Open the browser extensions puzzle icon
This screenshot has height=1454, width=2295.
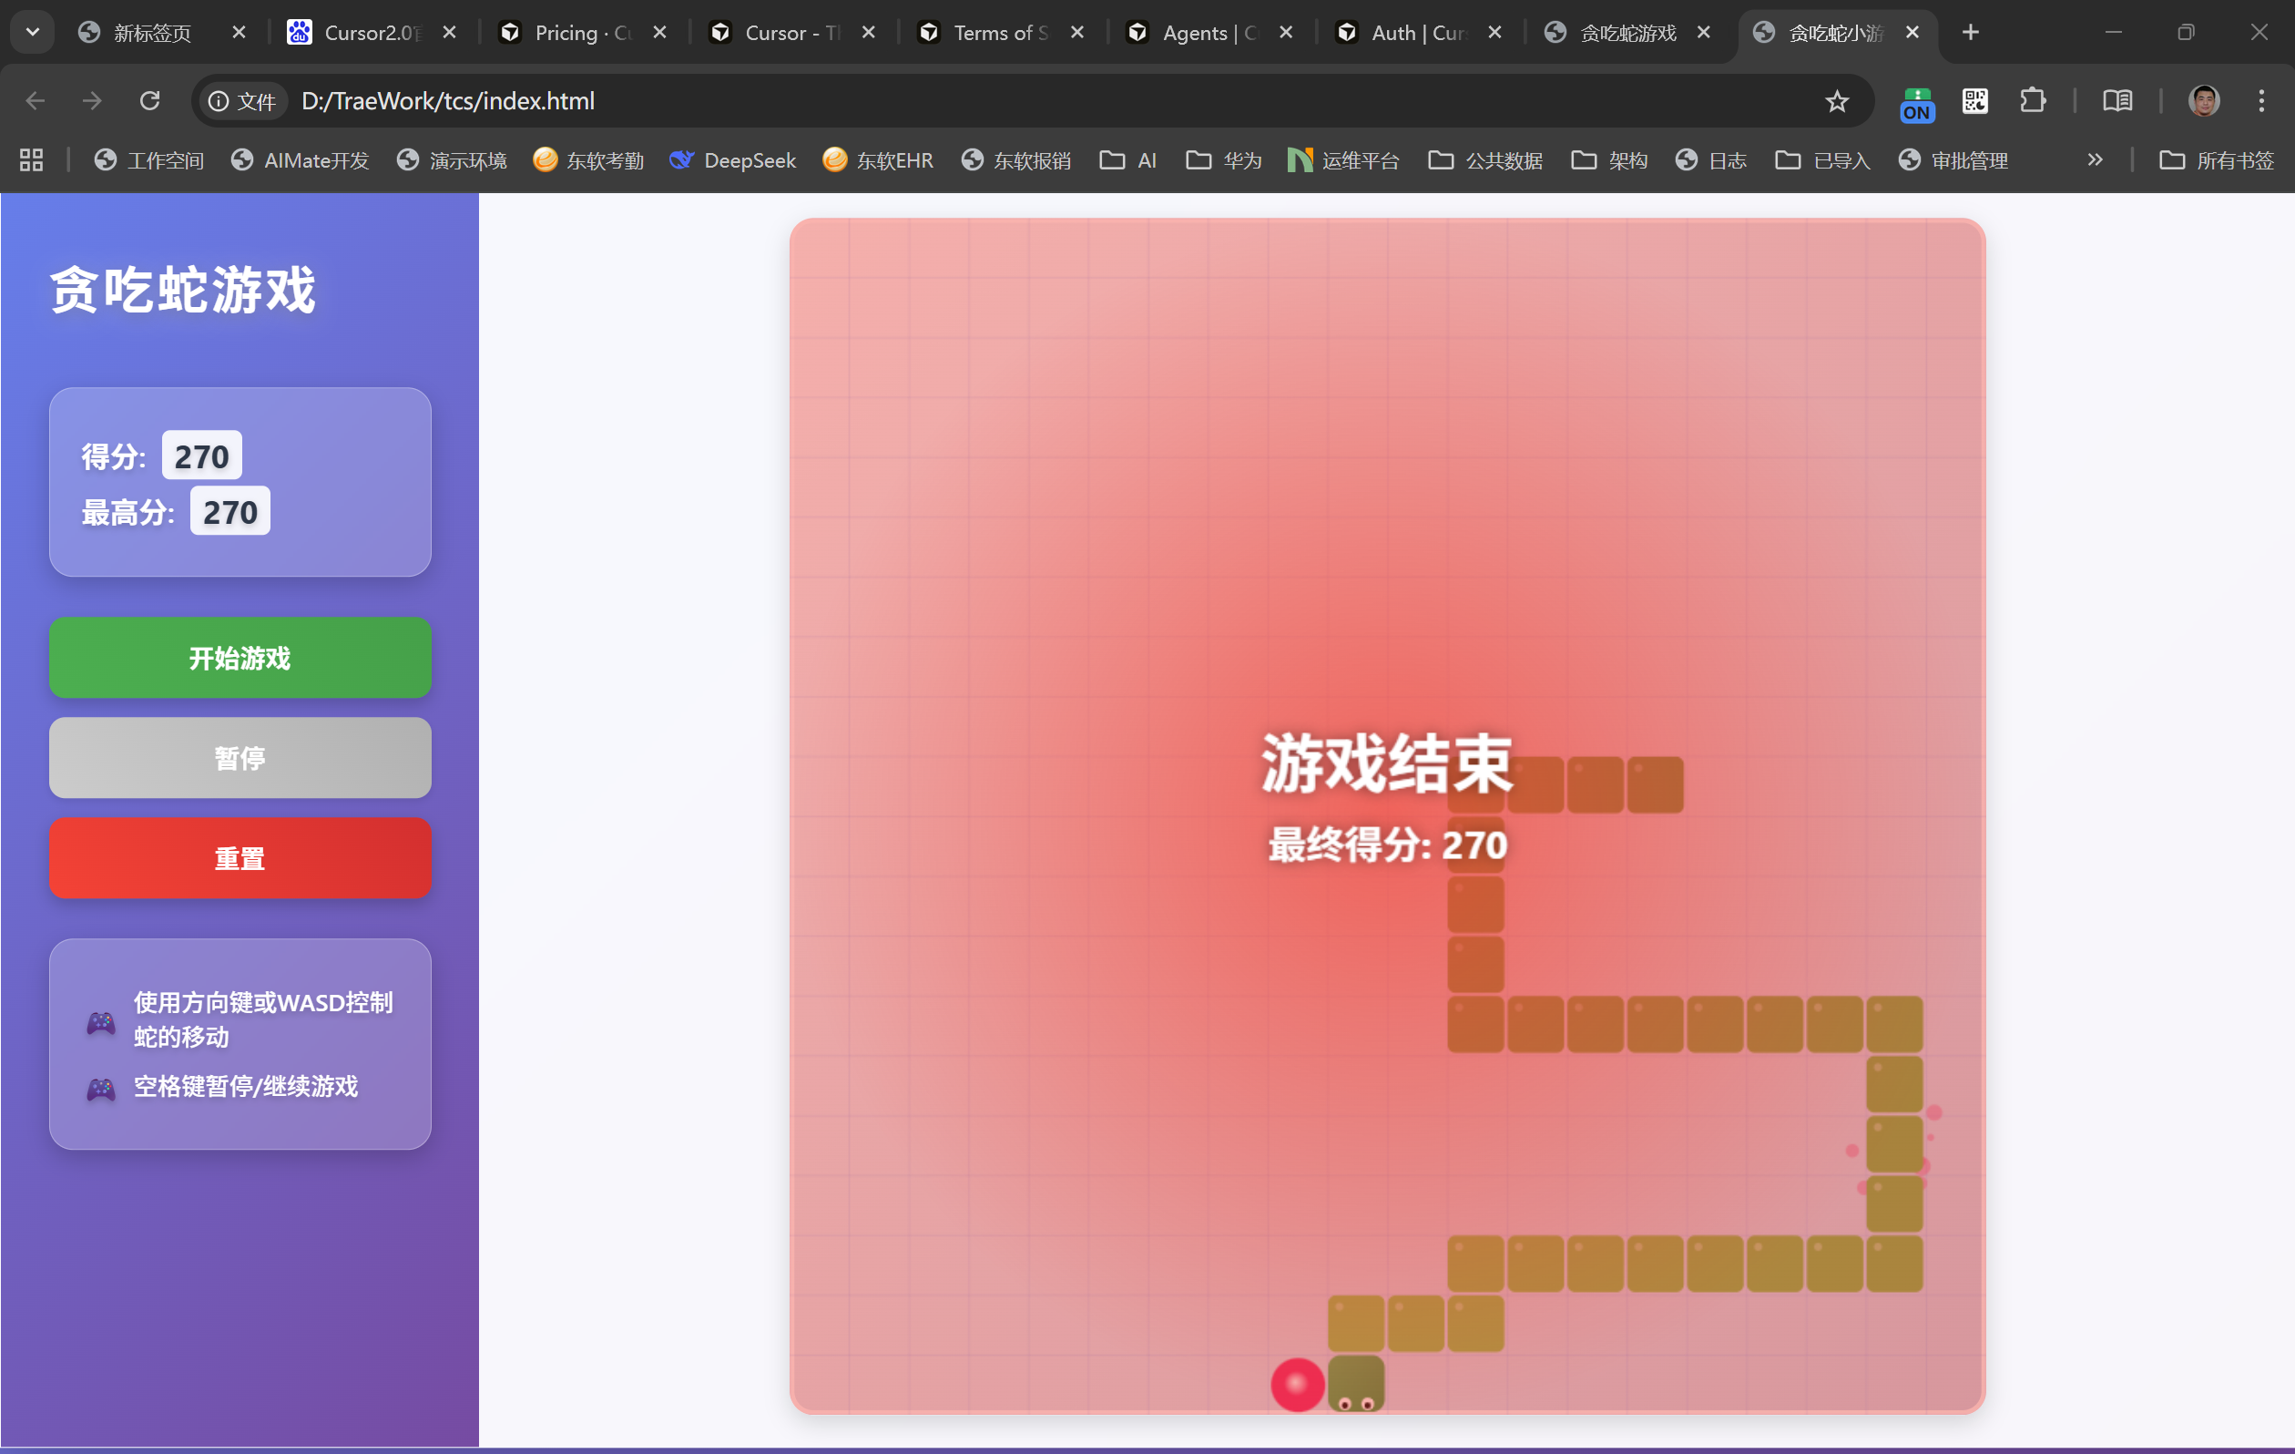point(2032,101)
